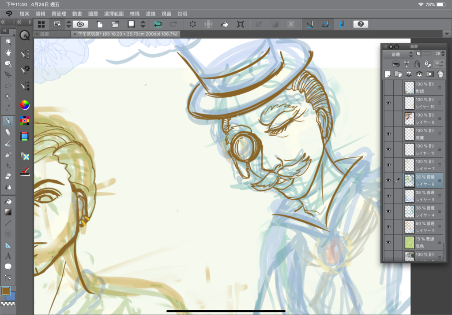
Task: Open the 編輯 menu
Action: (40, 14)
